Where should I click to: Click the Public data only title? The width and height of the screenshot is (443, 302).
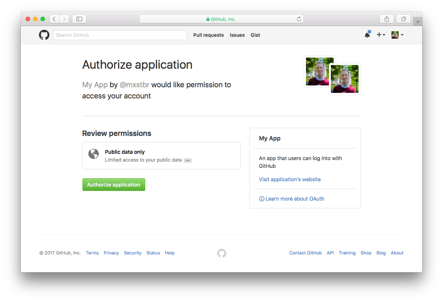(125, 152)
